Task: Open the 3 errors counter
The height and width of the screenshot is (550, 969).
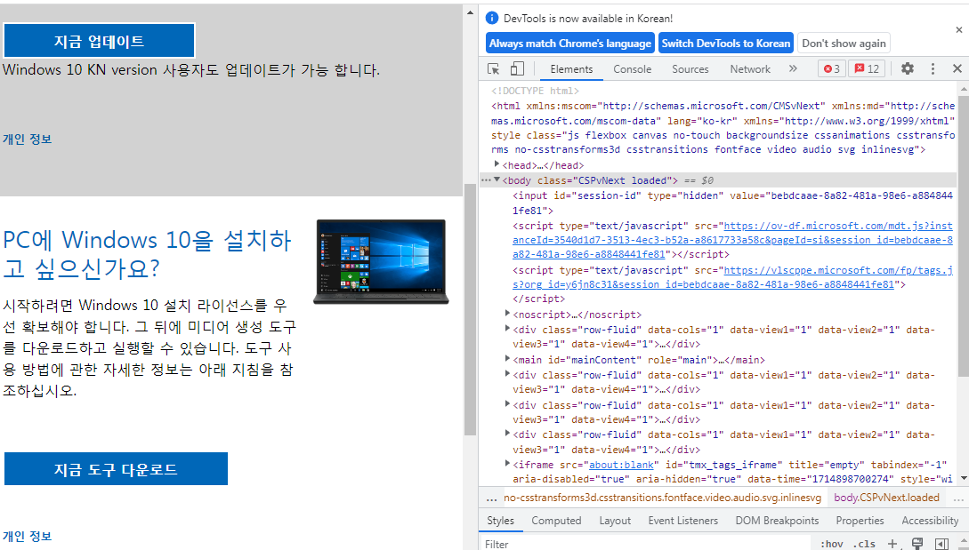Action: click(832, 68)
